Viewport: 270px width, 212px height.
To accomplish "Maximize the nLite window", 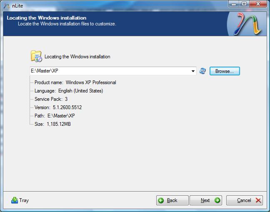I will tap(244, 4).
